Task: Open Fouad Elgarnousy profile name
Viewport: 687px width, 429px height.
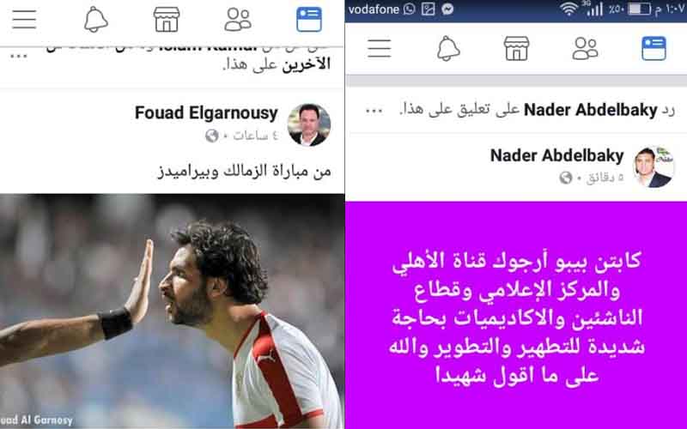Action: [x=206, y=113]
